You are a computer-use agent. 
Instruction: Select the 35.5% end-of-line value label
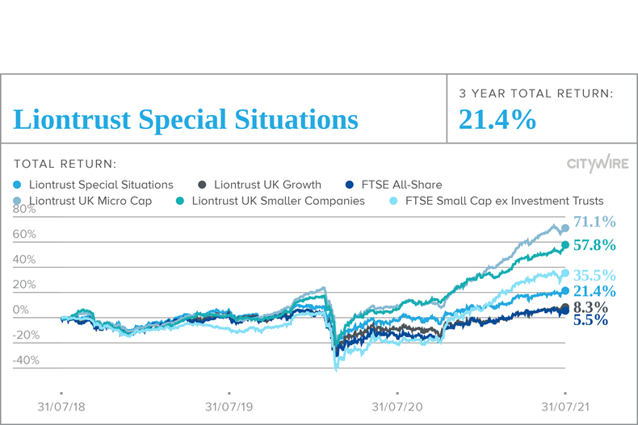tap(594, 275)
